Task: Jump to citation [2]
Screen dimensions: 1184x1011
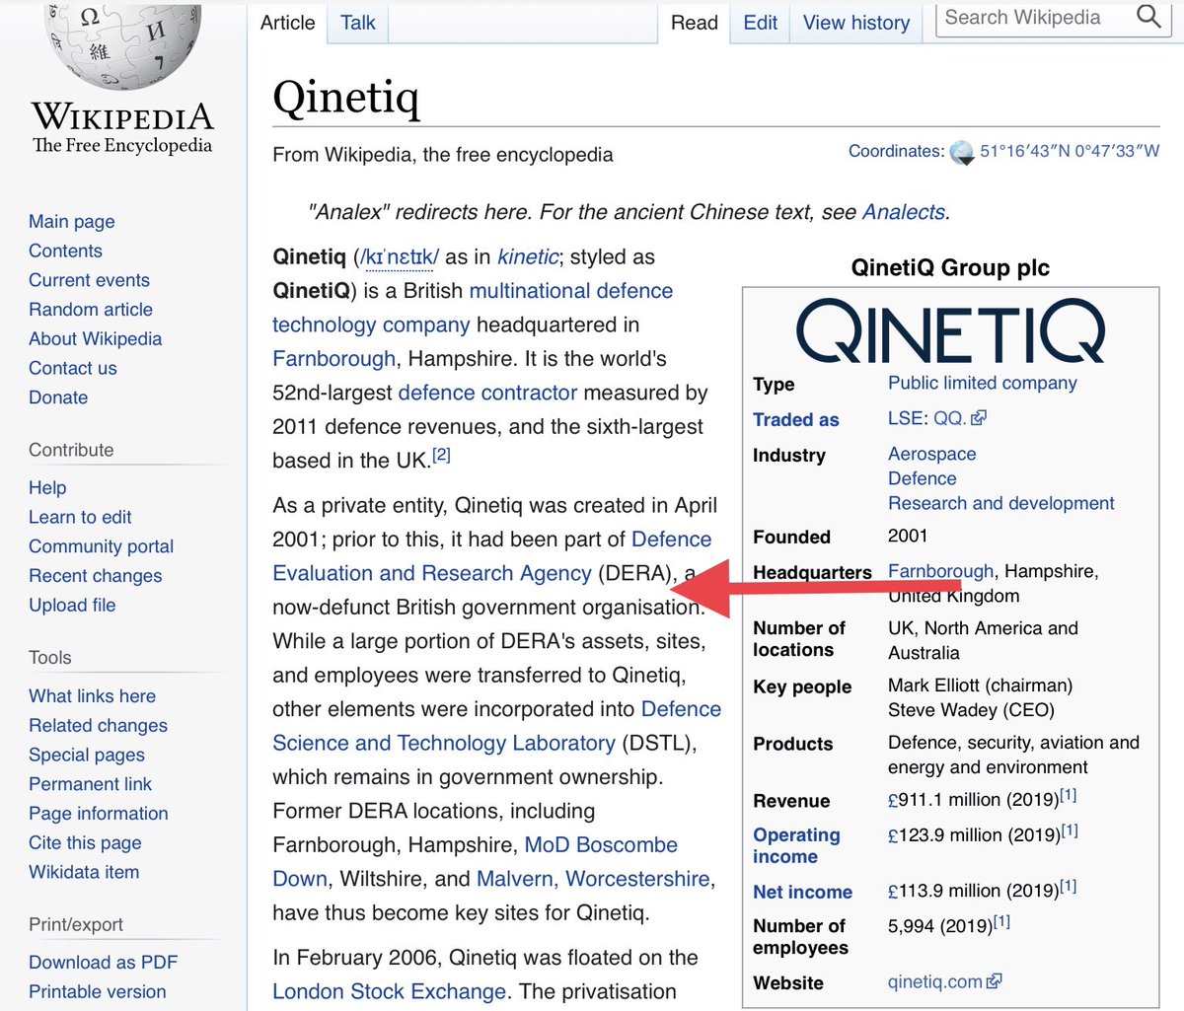Action: (x=441, y=455)
